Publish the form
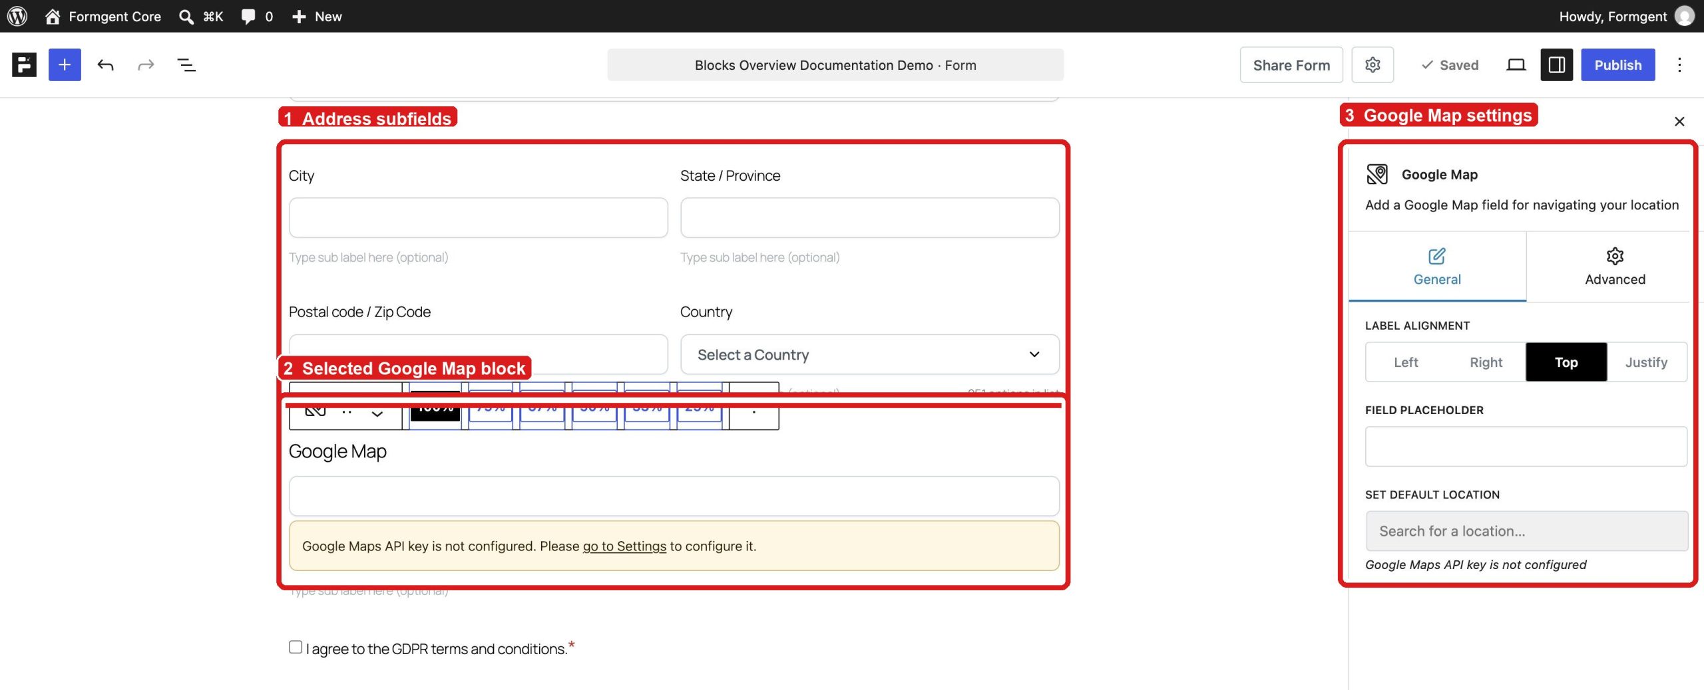1704x690 pixels. (x=1618, y=64)
